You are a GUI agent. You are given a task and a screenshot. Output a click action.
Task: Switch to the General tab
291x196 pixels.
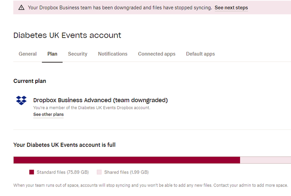coord(28,54)
